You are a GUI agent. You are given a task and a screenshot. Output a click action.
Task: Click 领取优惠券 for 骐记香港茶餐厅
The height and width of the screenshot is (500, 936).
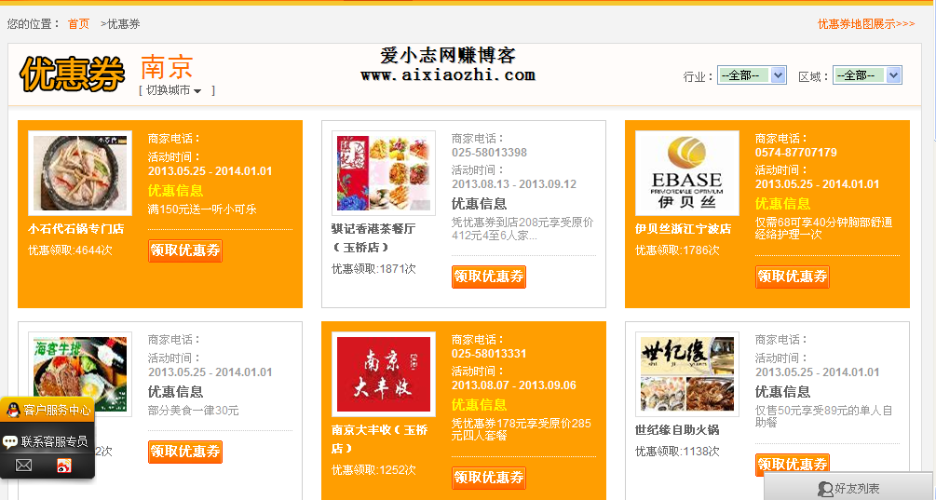click(x=489, y=276)
